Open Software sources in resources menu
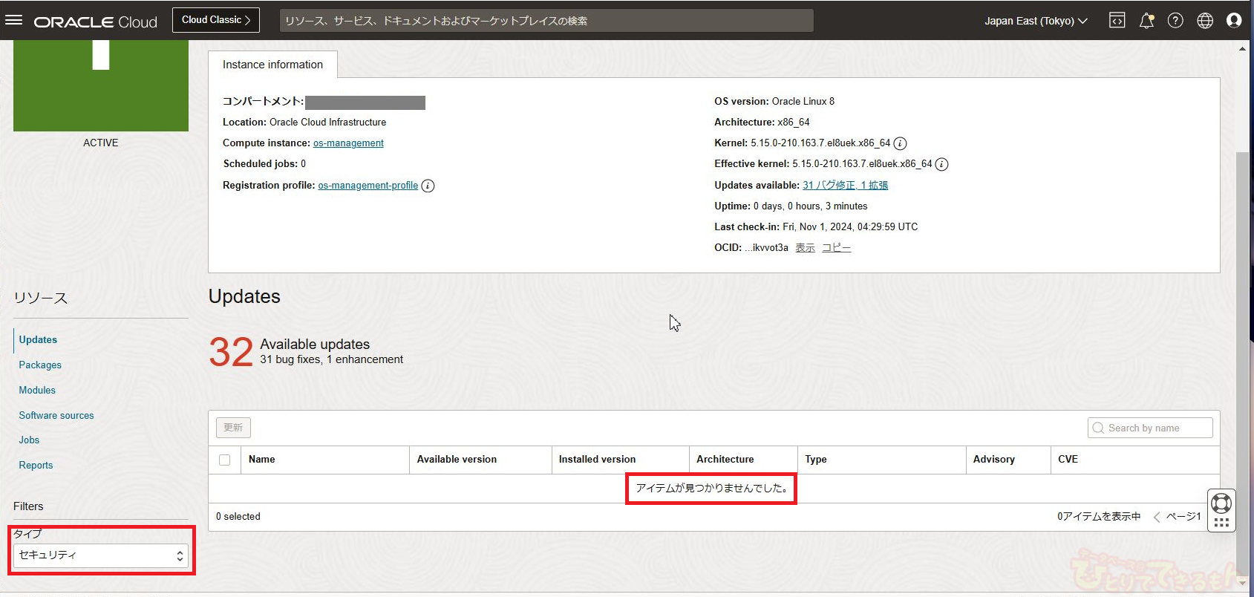The height and width of the screenshot is (597, 1254). point(56,416)
